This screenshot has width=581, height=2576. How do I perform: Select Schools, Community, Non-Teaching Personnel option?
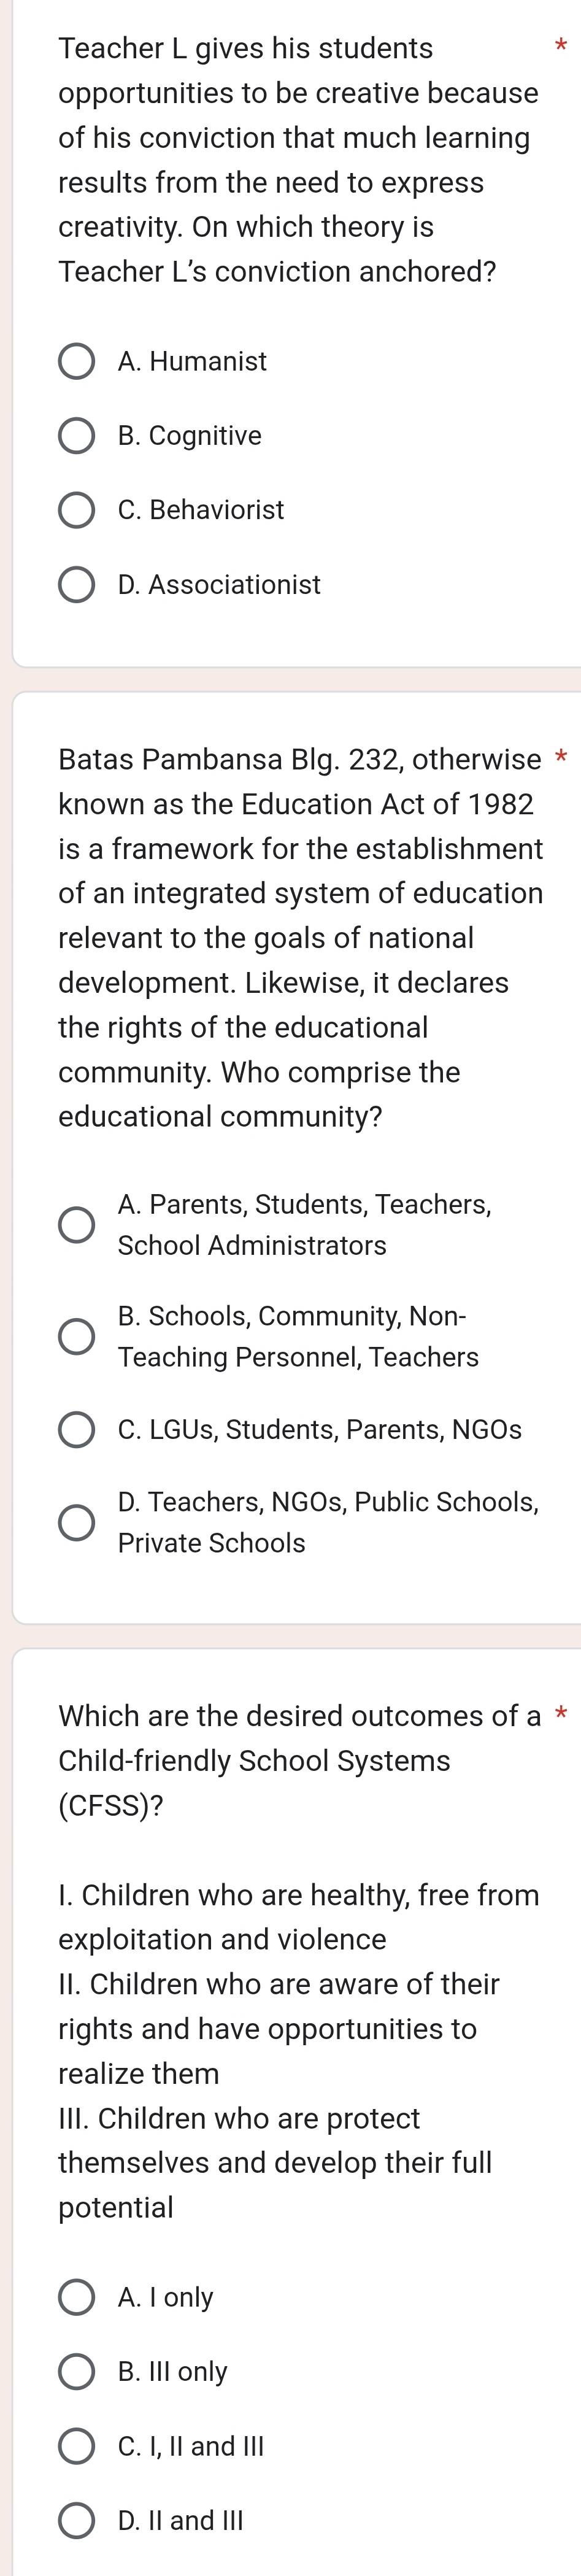pyautogui.click(x=76, y=1337)
